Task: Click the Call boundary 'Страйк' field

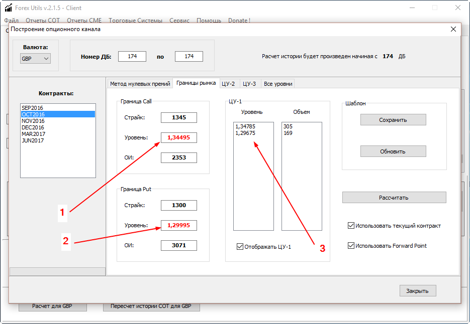Action: click(x=179, y=118)
